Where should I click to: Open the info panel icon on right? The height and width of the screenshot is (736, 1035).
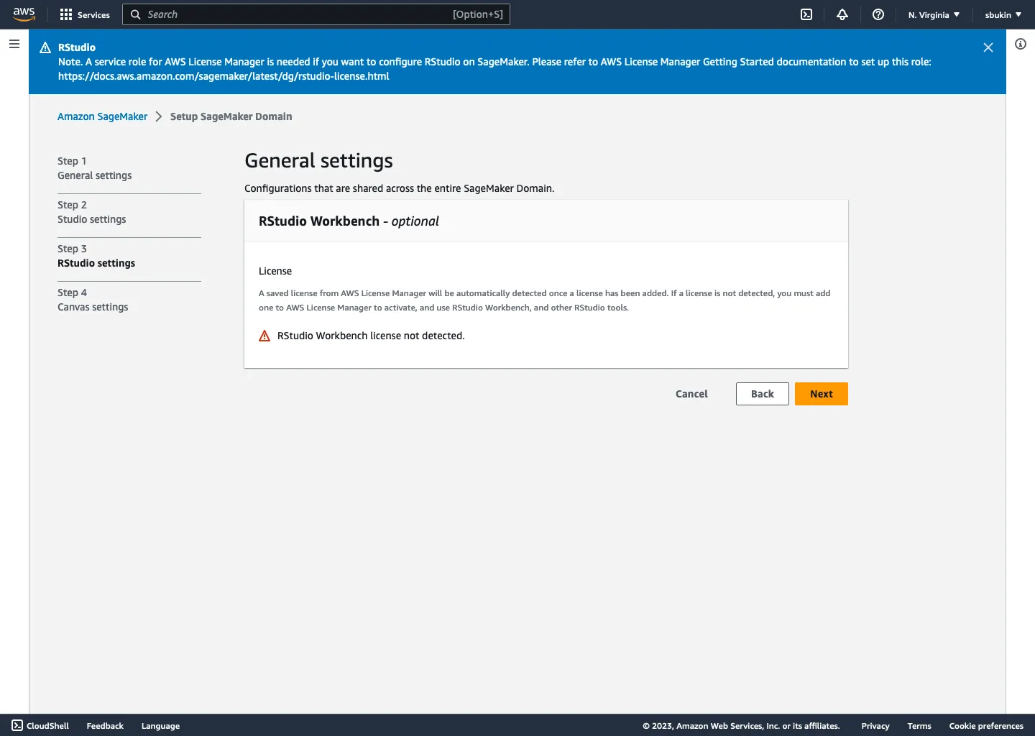tap(1021, 44)
